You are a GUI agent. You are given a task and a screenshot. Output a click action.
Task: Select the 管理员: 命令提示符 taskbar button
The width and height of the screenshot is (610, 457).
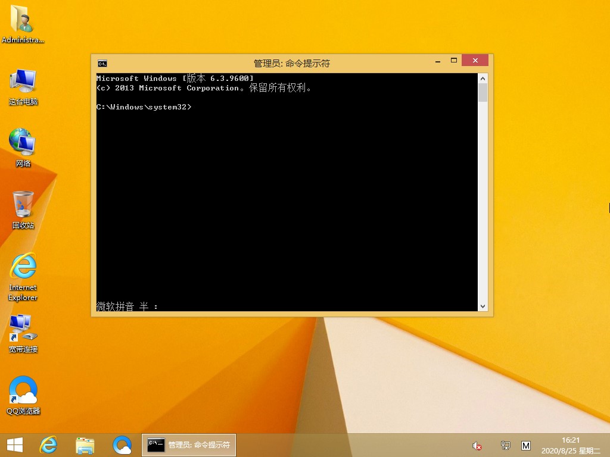click(x=188, y=445)
